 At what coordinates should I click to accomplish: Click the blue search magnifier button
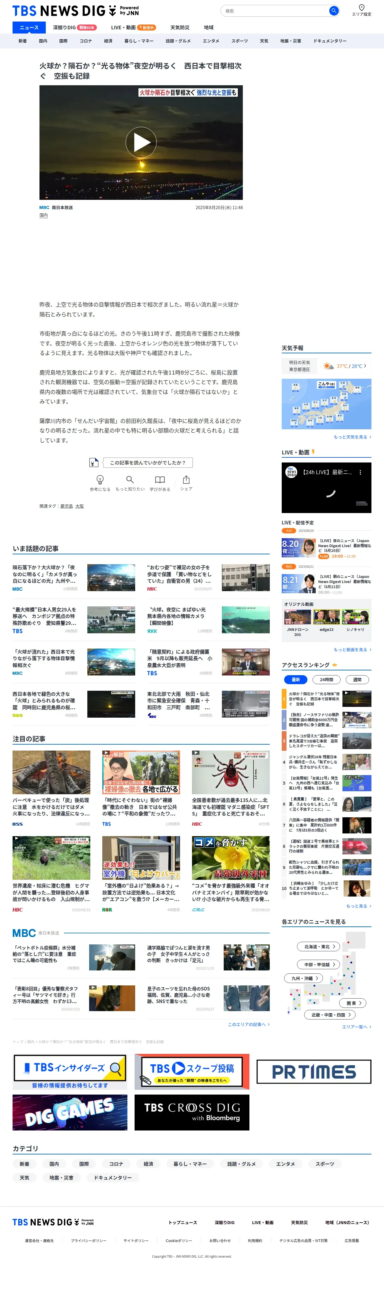pos(333,10)
